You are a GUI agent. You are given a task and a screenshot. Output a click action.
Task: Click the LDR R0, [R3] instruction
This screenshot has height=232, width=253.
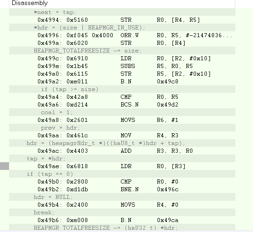coord(122,166)
